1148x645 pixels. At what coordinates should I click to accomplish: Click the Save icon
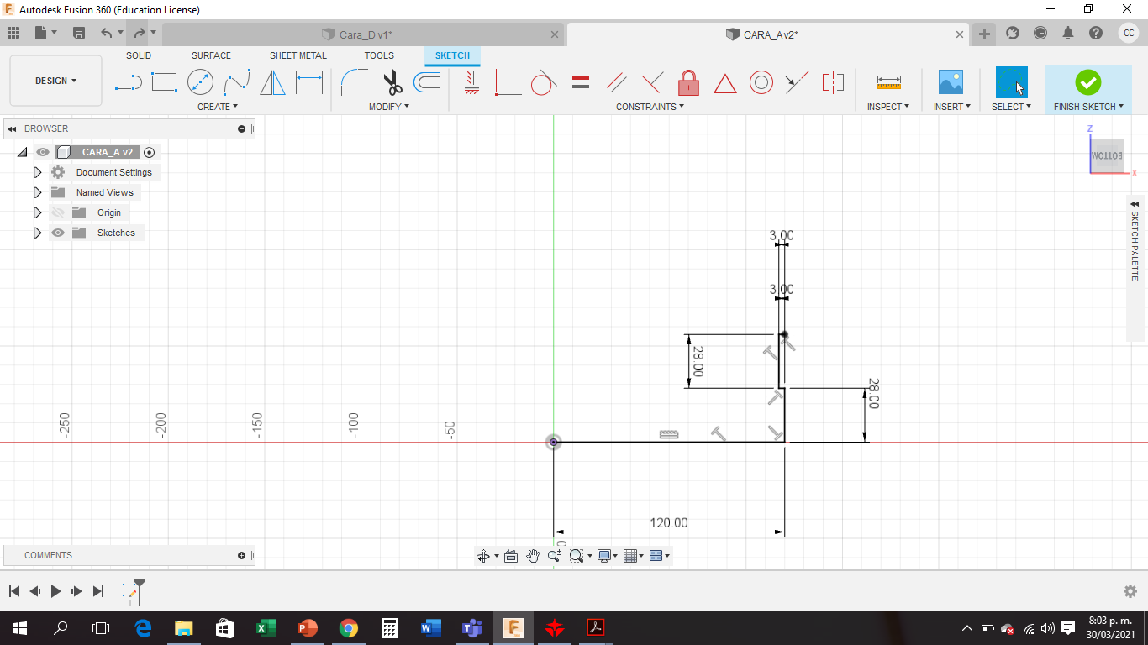(79, 33)
